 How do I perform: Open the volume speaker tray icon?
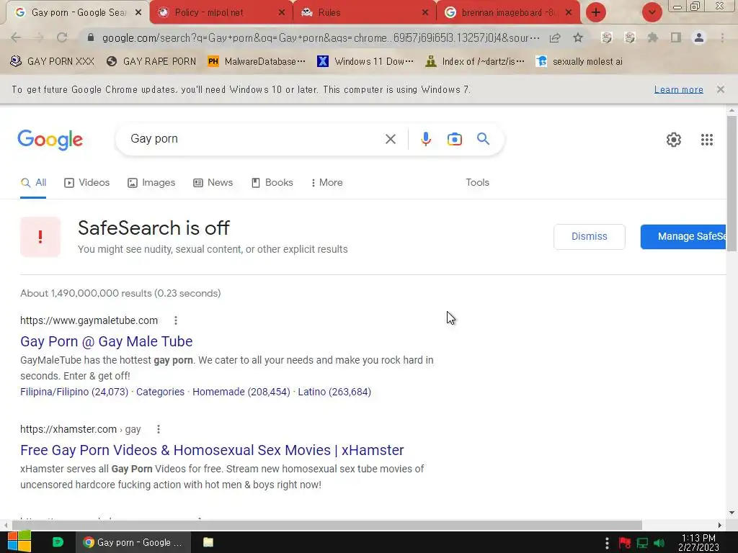click(659, 543)
